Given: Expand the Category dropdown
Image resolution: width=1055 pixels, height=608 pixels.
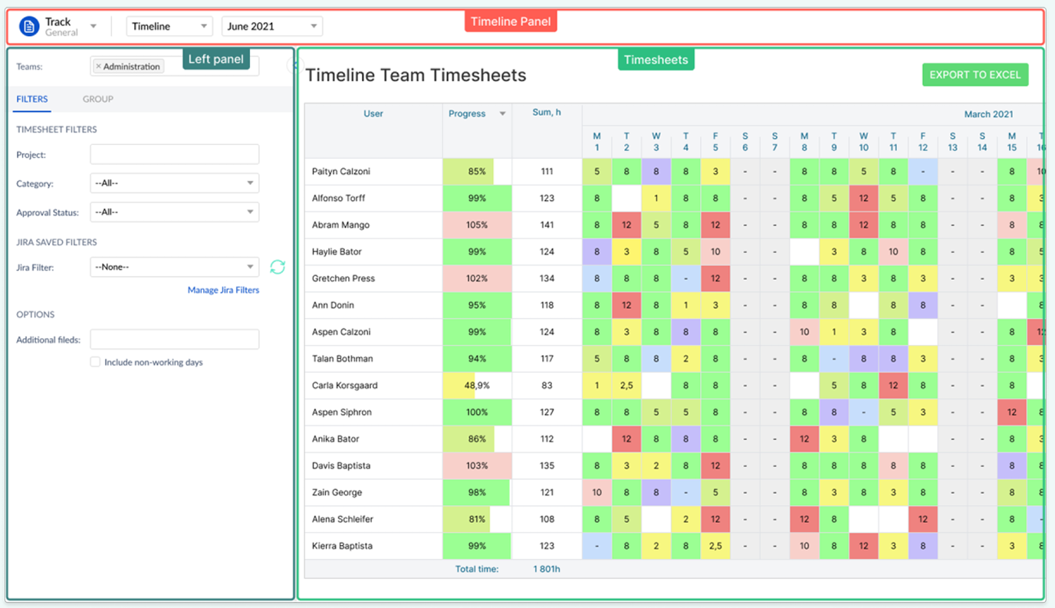Looking at the screenshot, I should point(175,183).
